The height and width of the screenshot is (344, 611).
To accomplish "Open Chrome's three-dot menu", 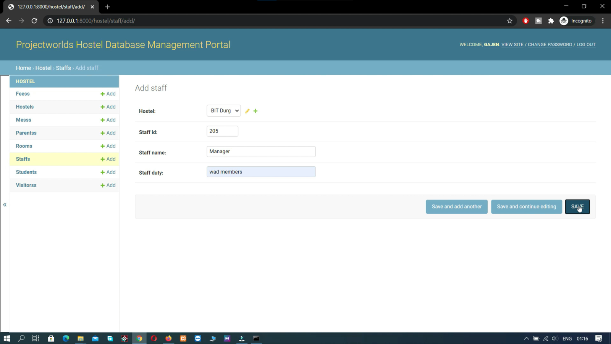I will coord(603,21).
